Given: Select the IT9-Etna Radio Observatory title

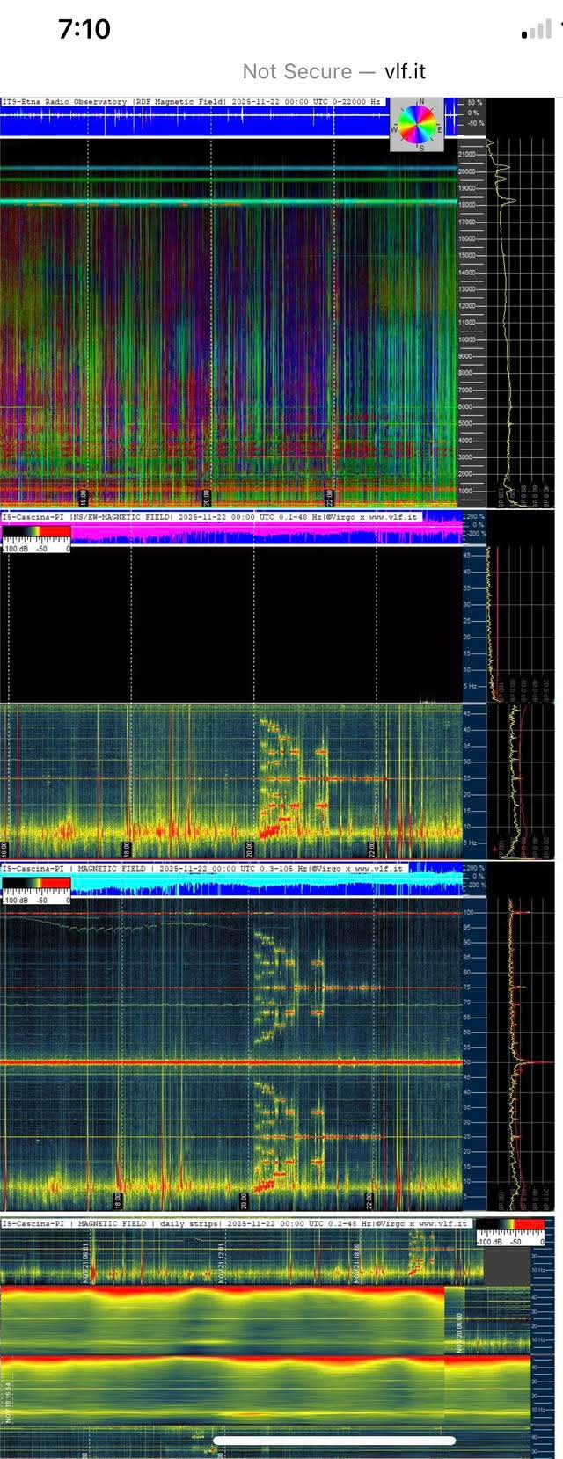Looking at the screenshot, I should click(x=65, y=102).
